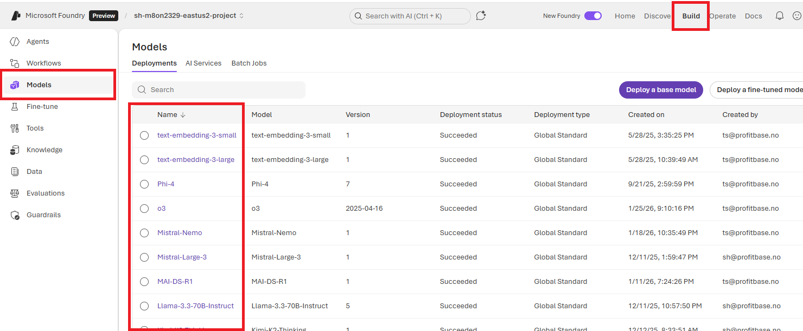Open the Operate menu item
Viewport: 803px width, 331px height.
click(722, 16)
